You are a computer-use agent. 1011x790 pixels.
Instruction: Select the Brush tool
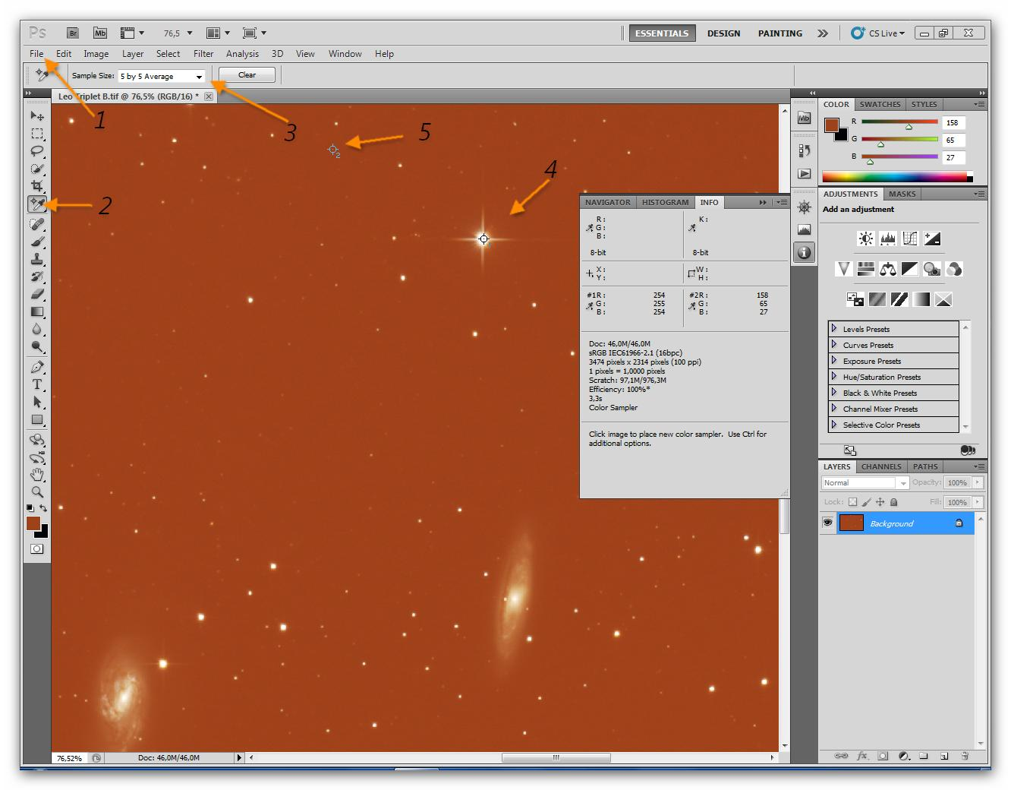36,242
